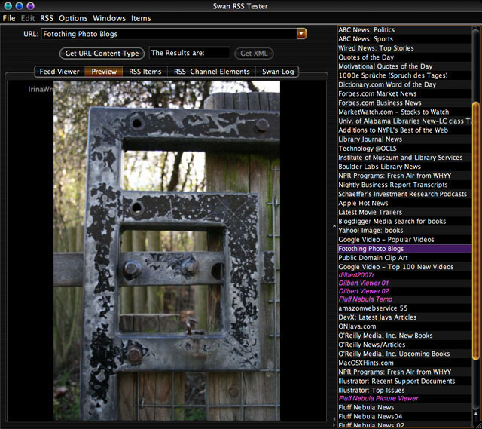Click The Results are field
Viewport: 482px width, 429px height.
tap(189, 53)
